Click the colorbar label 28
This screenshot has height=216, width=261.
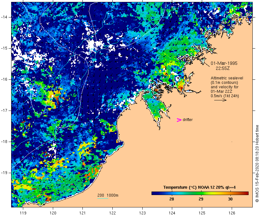tap(172, 199)
